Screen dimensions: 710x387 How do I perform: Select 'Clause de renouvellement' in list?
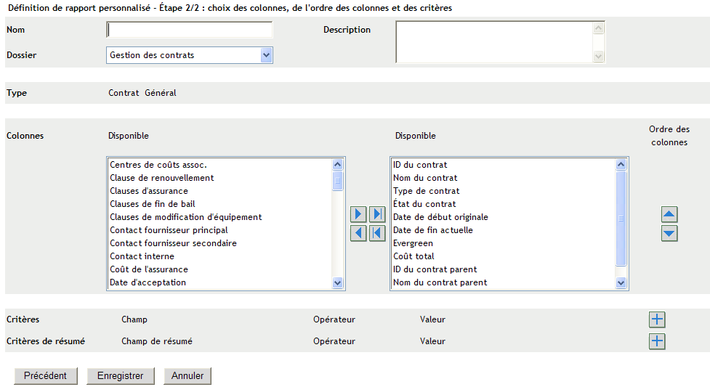click(x=220, y=178)
